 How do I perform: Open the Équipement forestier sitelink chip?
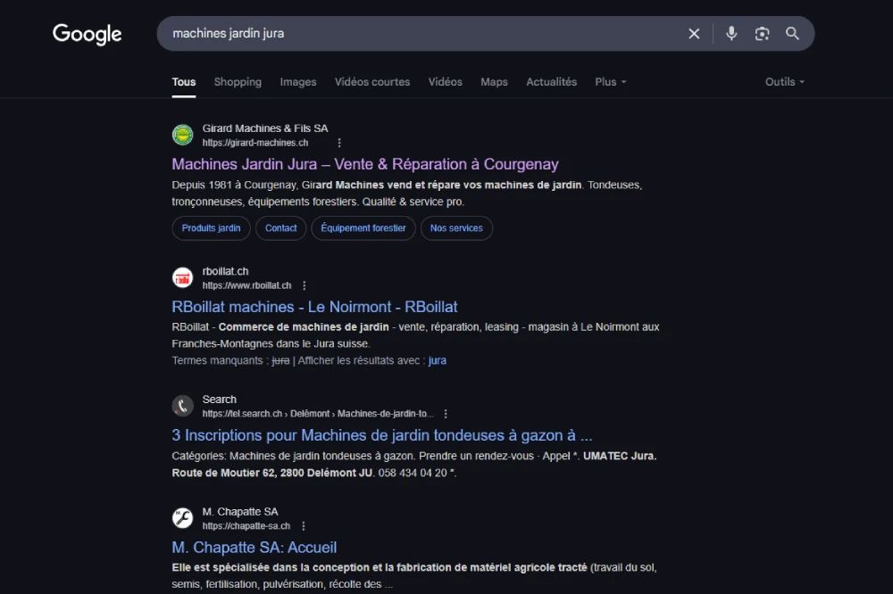point(363,228)
